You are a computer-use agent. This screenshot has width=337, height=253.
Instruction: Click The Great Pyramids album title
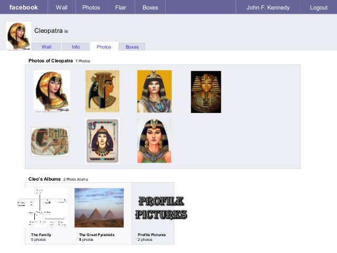[x=97, y=235]
